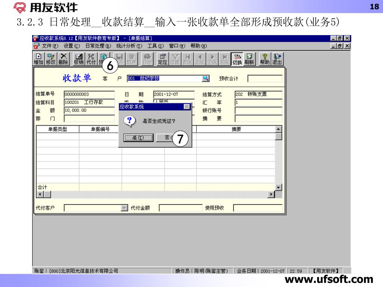Screen dimensions: 383x287
Task: Go to last record with 末张
Action: pyautogui.click(x=224, y=59)
